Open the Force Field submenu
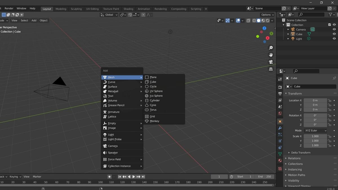 point(122,159)
